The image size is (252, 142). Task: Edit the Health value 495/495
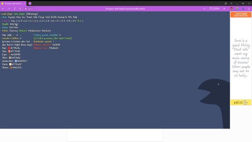(x=14, y=24)
